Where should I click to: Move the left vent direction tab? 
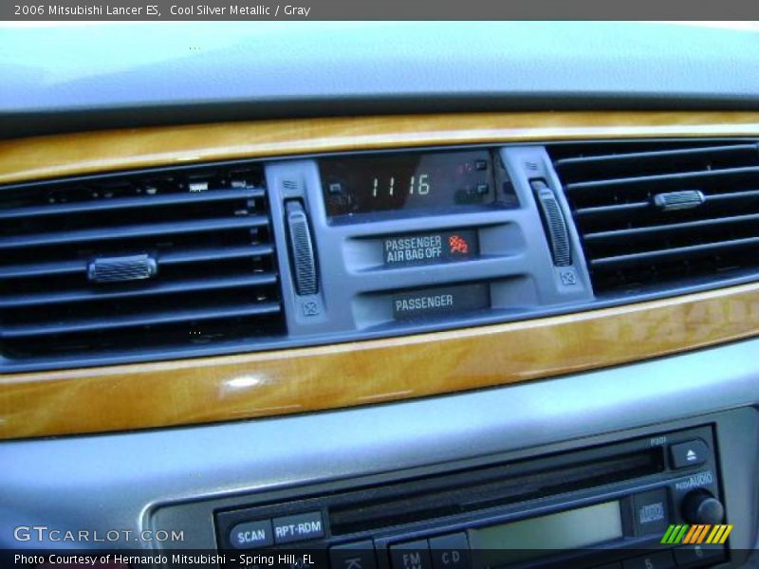coord(122,268)
